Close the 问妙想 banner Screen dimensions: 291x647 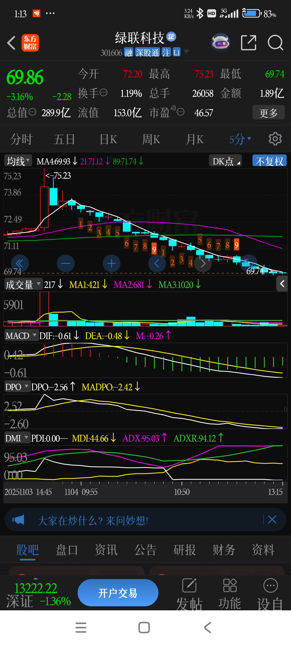pos(272,519)
